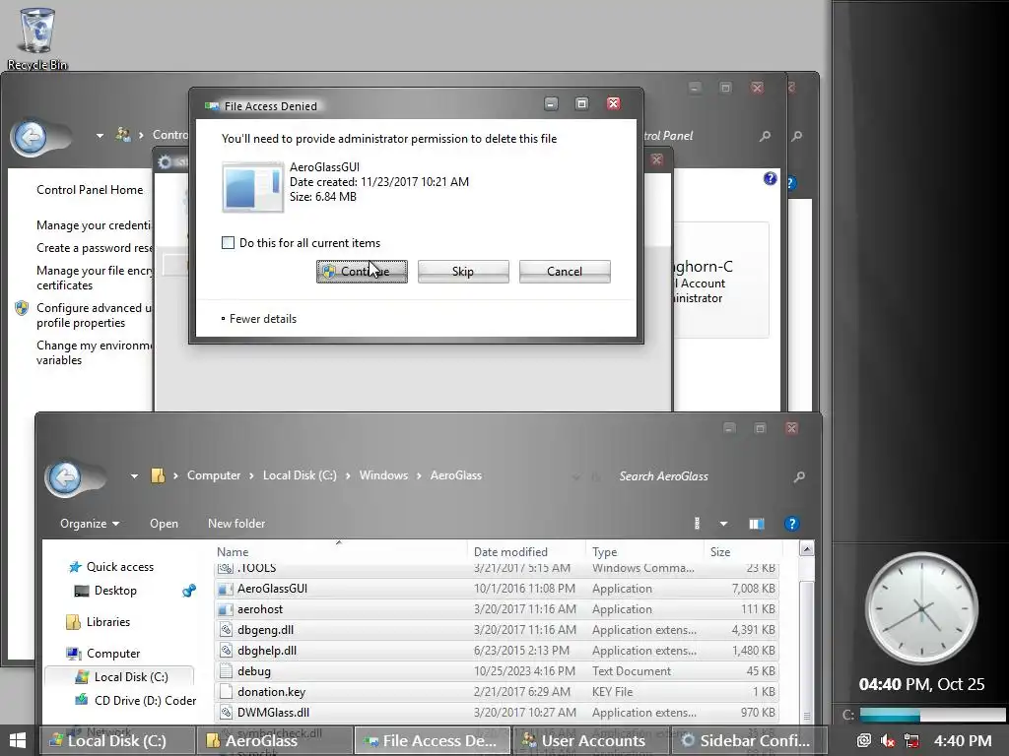Click the Control Panel help question mark icon
The image size is (1009, 756).
771,179
